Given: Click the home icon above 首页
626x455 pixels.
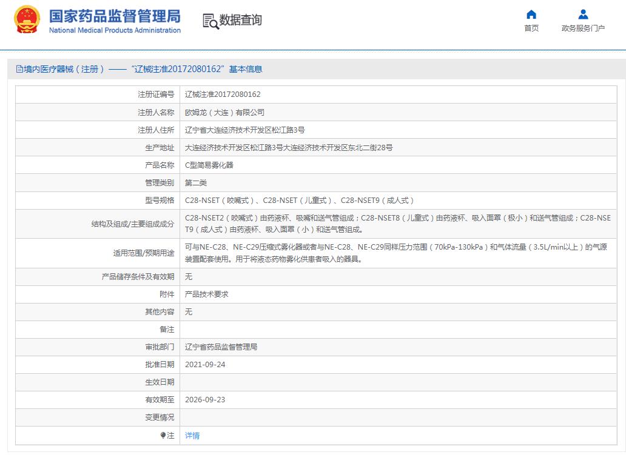Looking at the screenshot, I should (531, 15).
